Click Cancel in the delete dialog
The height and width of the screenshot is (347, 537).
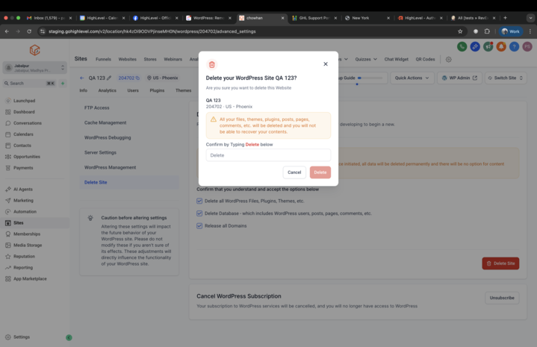[294, 172]
